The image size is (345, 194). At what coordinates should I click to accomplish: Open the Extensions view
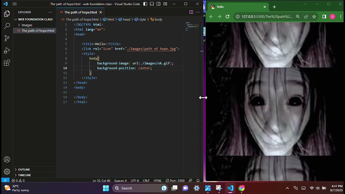7,63
